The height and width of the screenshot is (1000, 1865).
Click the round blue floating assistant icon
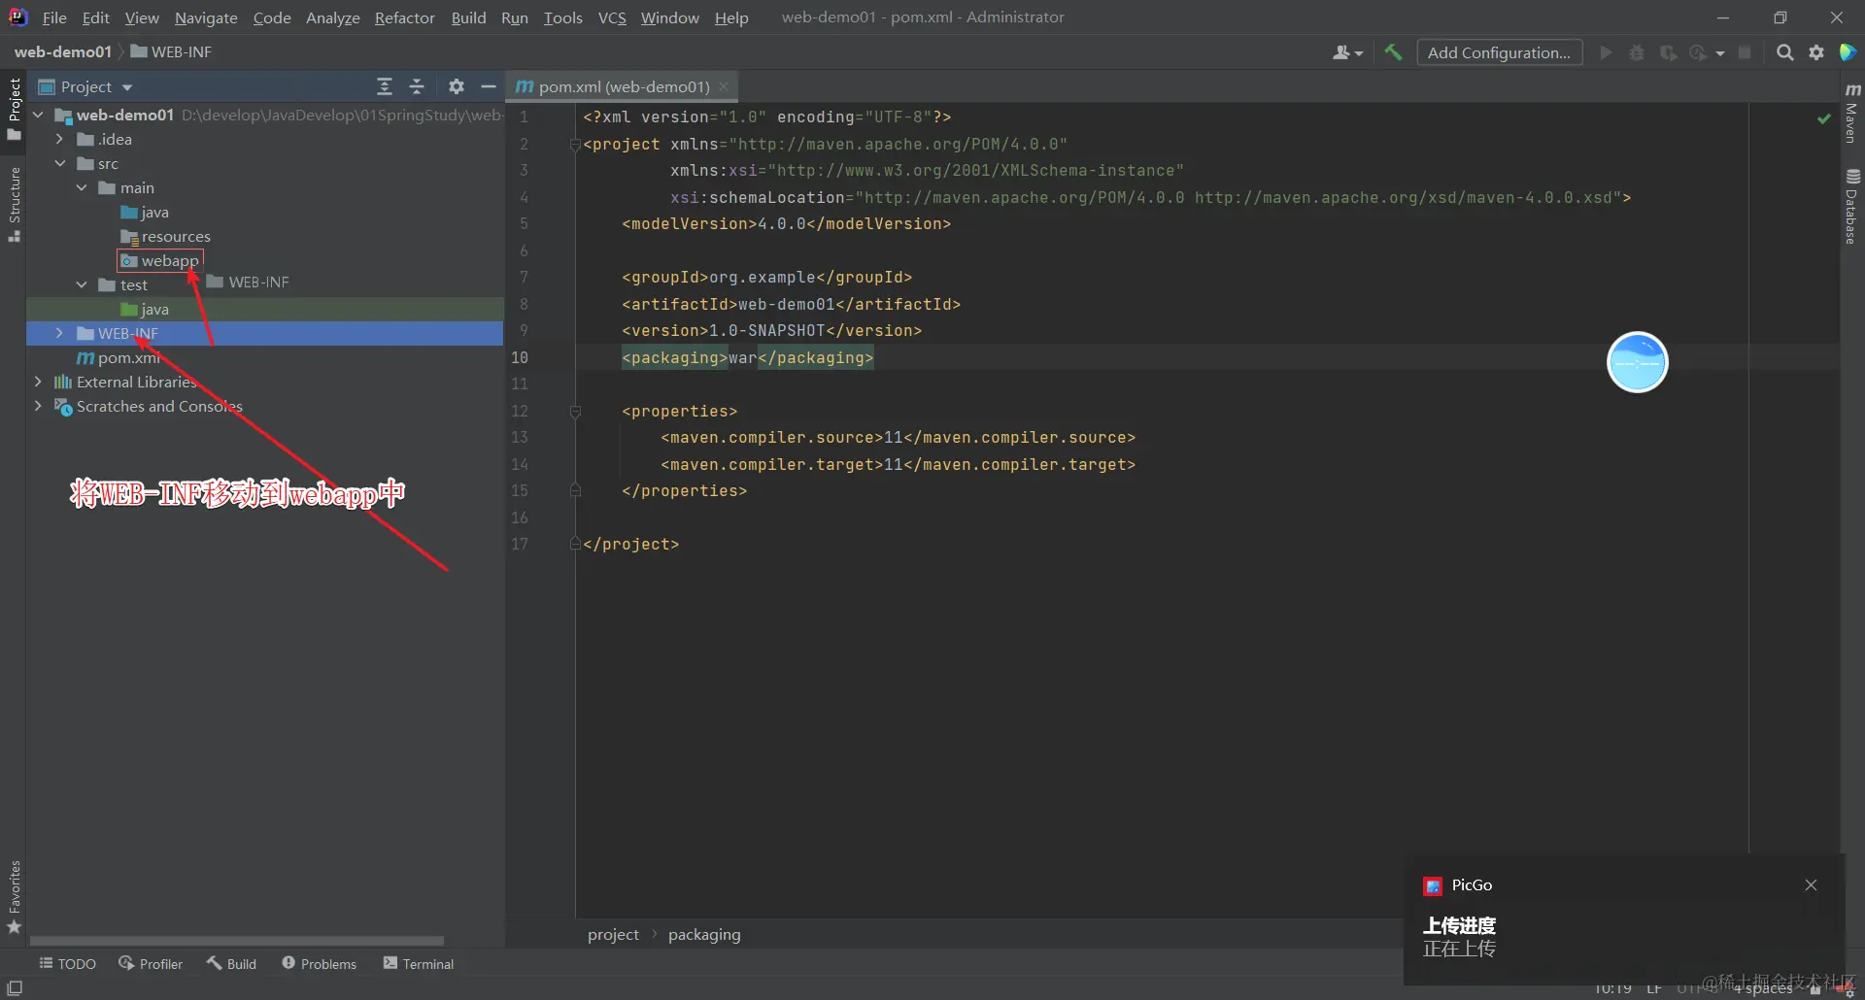1638,362
